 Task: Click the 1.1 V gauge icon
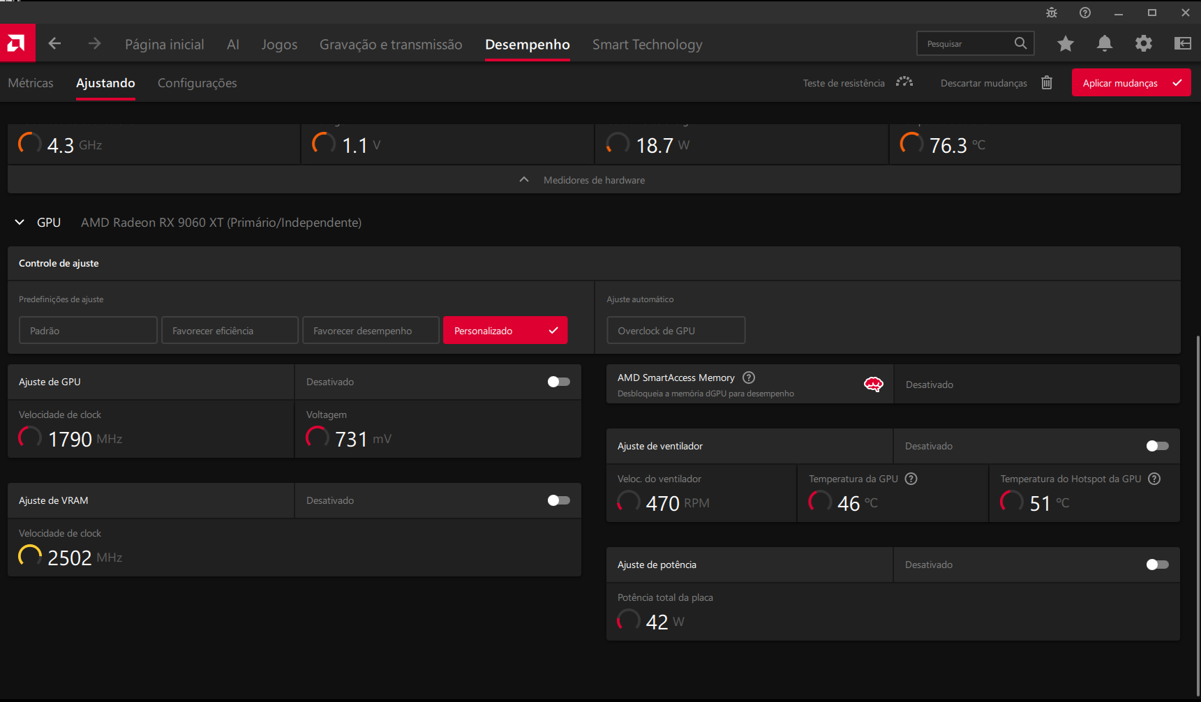point(324,144)
